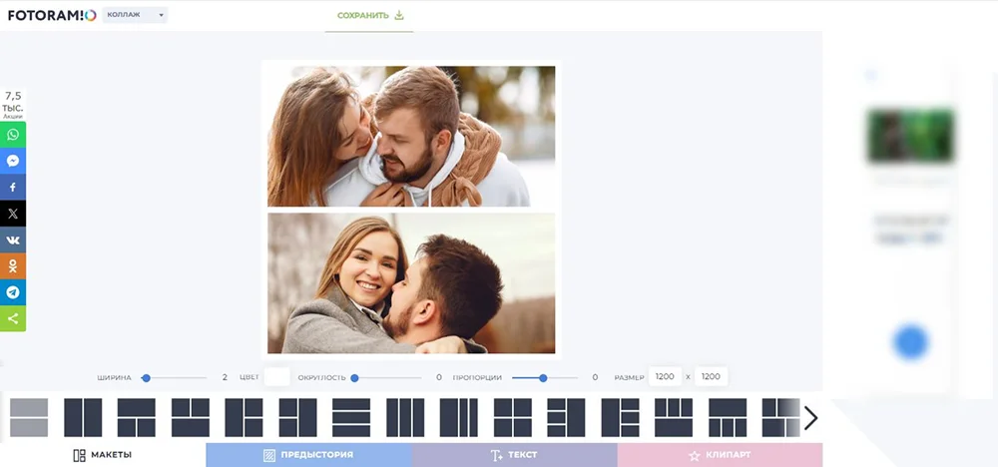998x467 pixels.
Task: Click the first size field showing 1200
Action: click(x=665, y=376)
